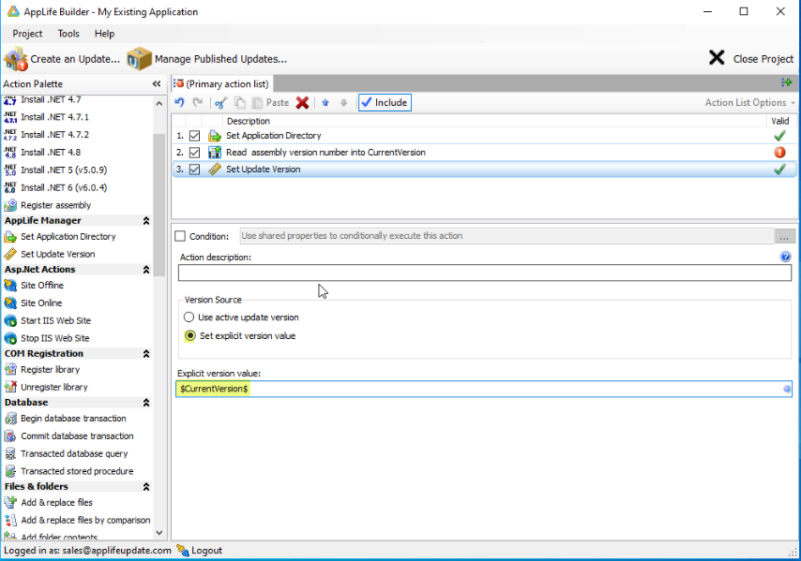Click Close Project button

751,59
